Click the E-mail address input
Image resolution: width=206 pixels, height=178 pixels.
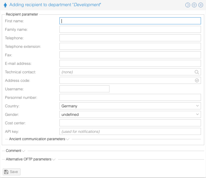point(130,64)
